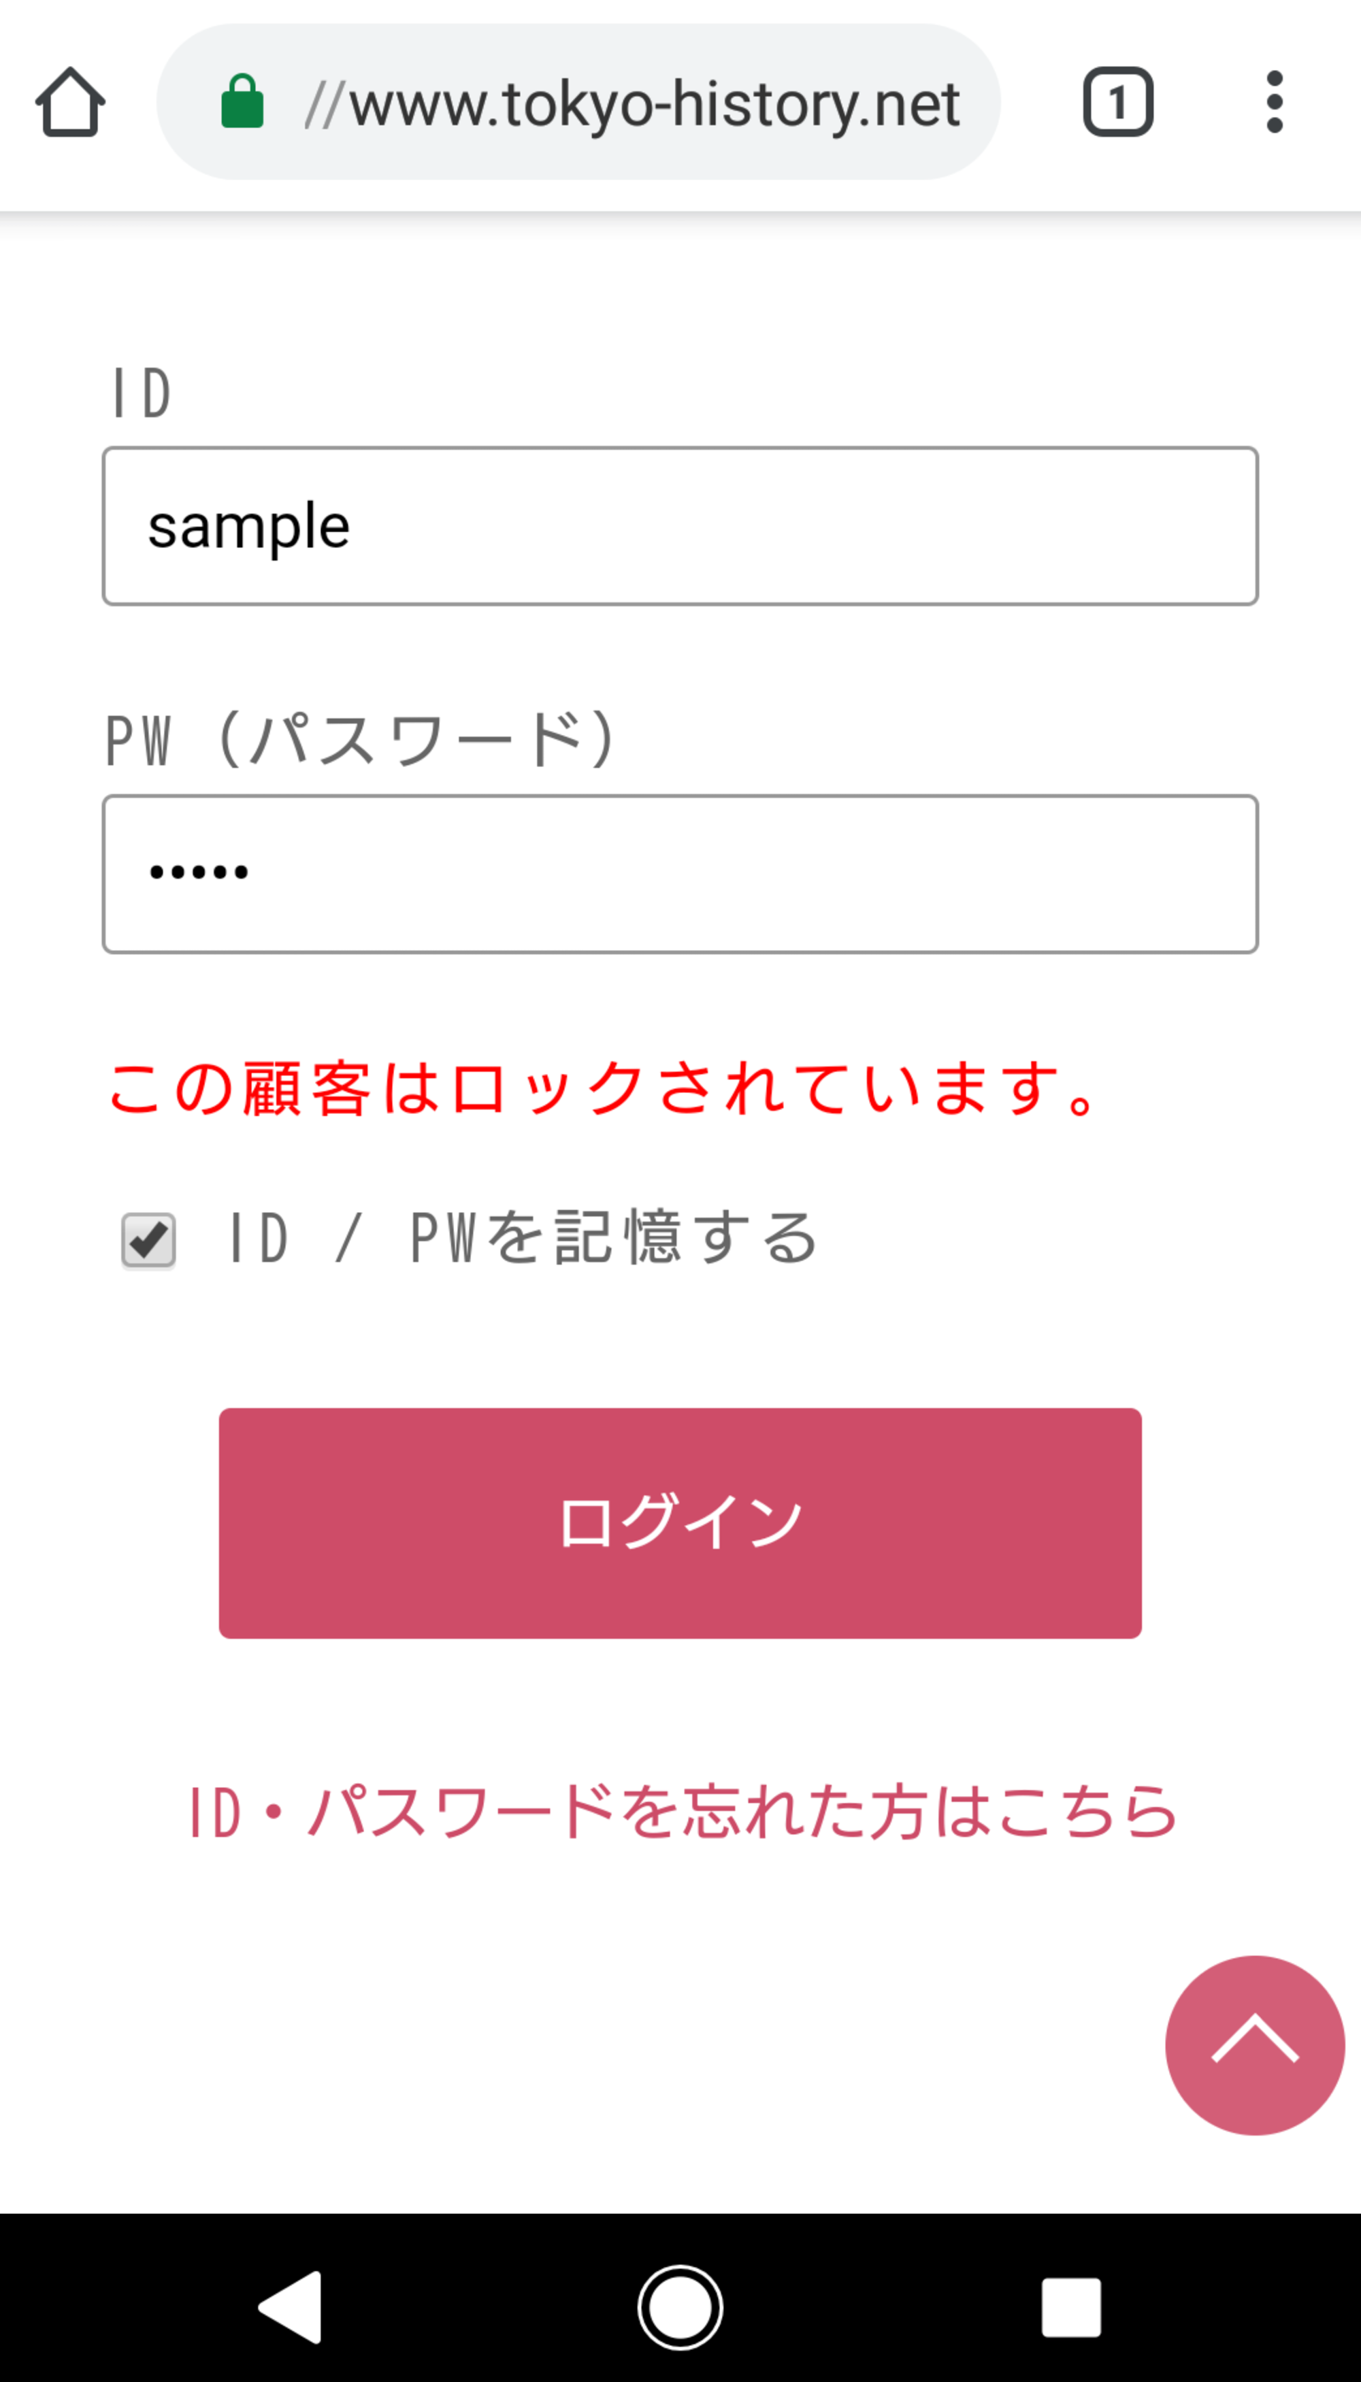The height and width of the screenshot is (2382, 1361).
Task: Click the word "sample" in ID field
Action: coord(248,527)
